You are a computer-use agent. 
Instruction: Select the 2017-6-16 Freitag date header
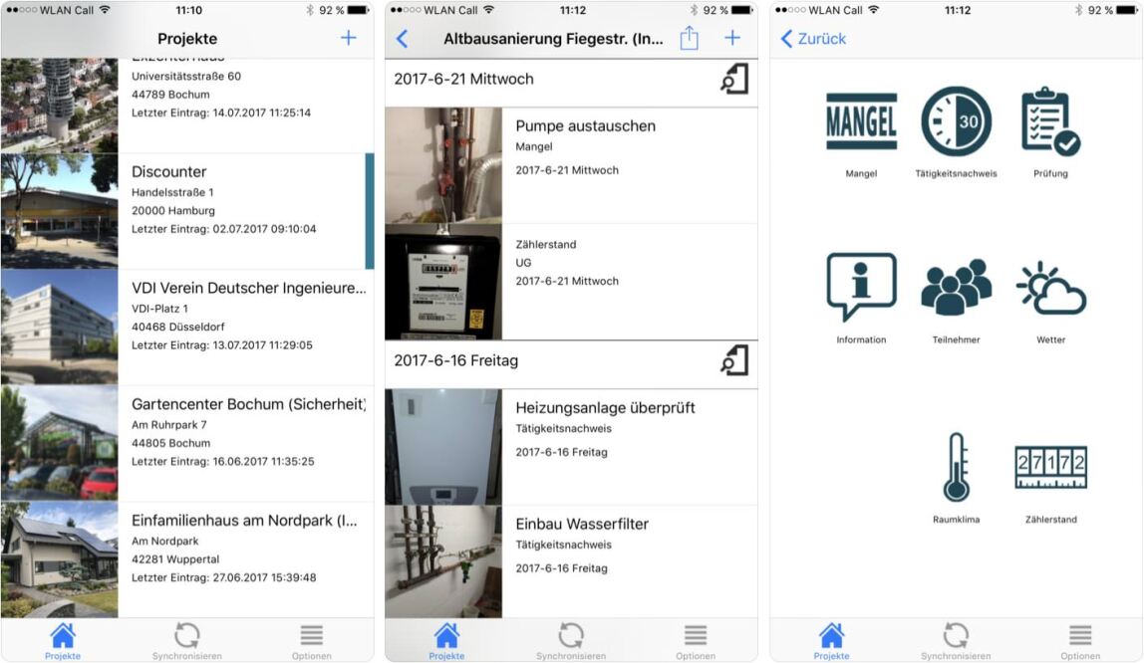pyautogui.click(x=456, y=360)
